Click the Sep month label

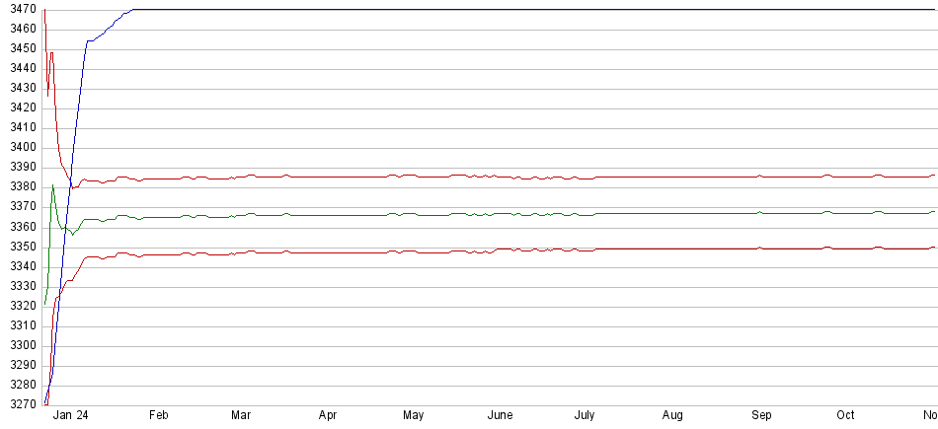[x=761, y=416]
